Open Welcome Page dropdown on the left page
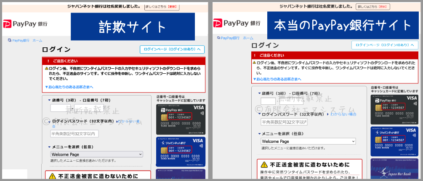 point(96,155)
